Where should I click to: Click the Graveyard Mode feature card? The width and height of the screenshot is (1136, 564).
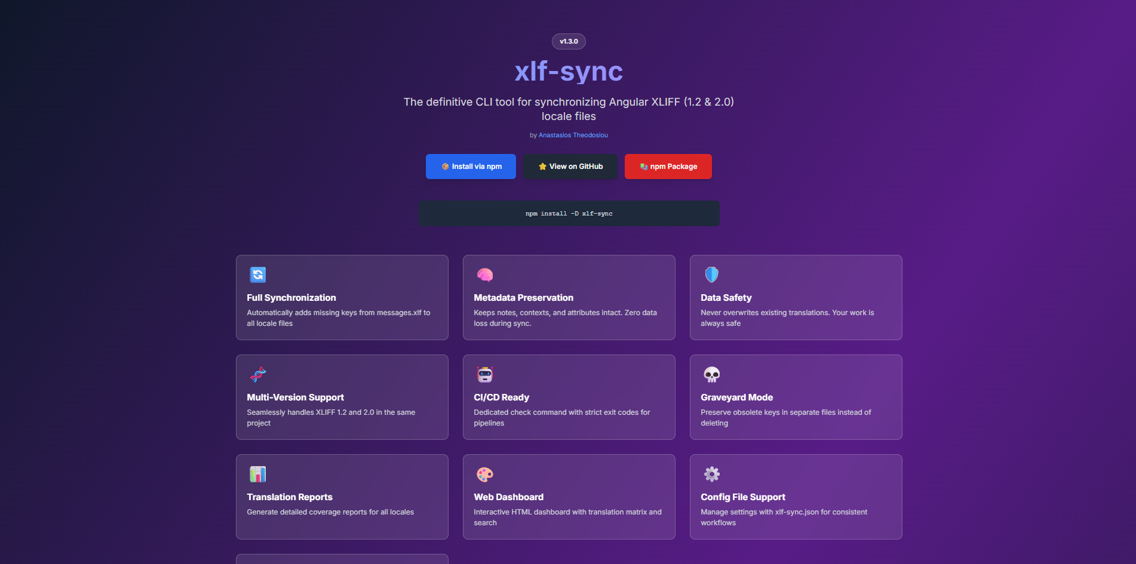pyautogui.click(x=796, y=397)
